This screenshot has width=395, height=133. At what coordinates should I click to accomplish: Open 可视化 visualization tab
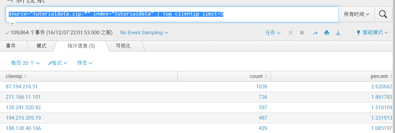click(123, 46)
